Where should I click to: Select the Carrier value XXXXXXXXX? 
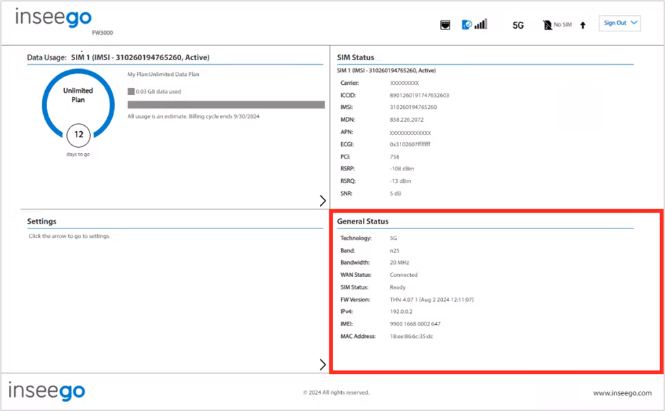tap(404, 83)
